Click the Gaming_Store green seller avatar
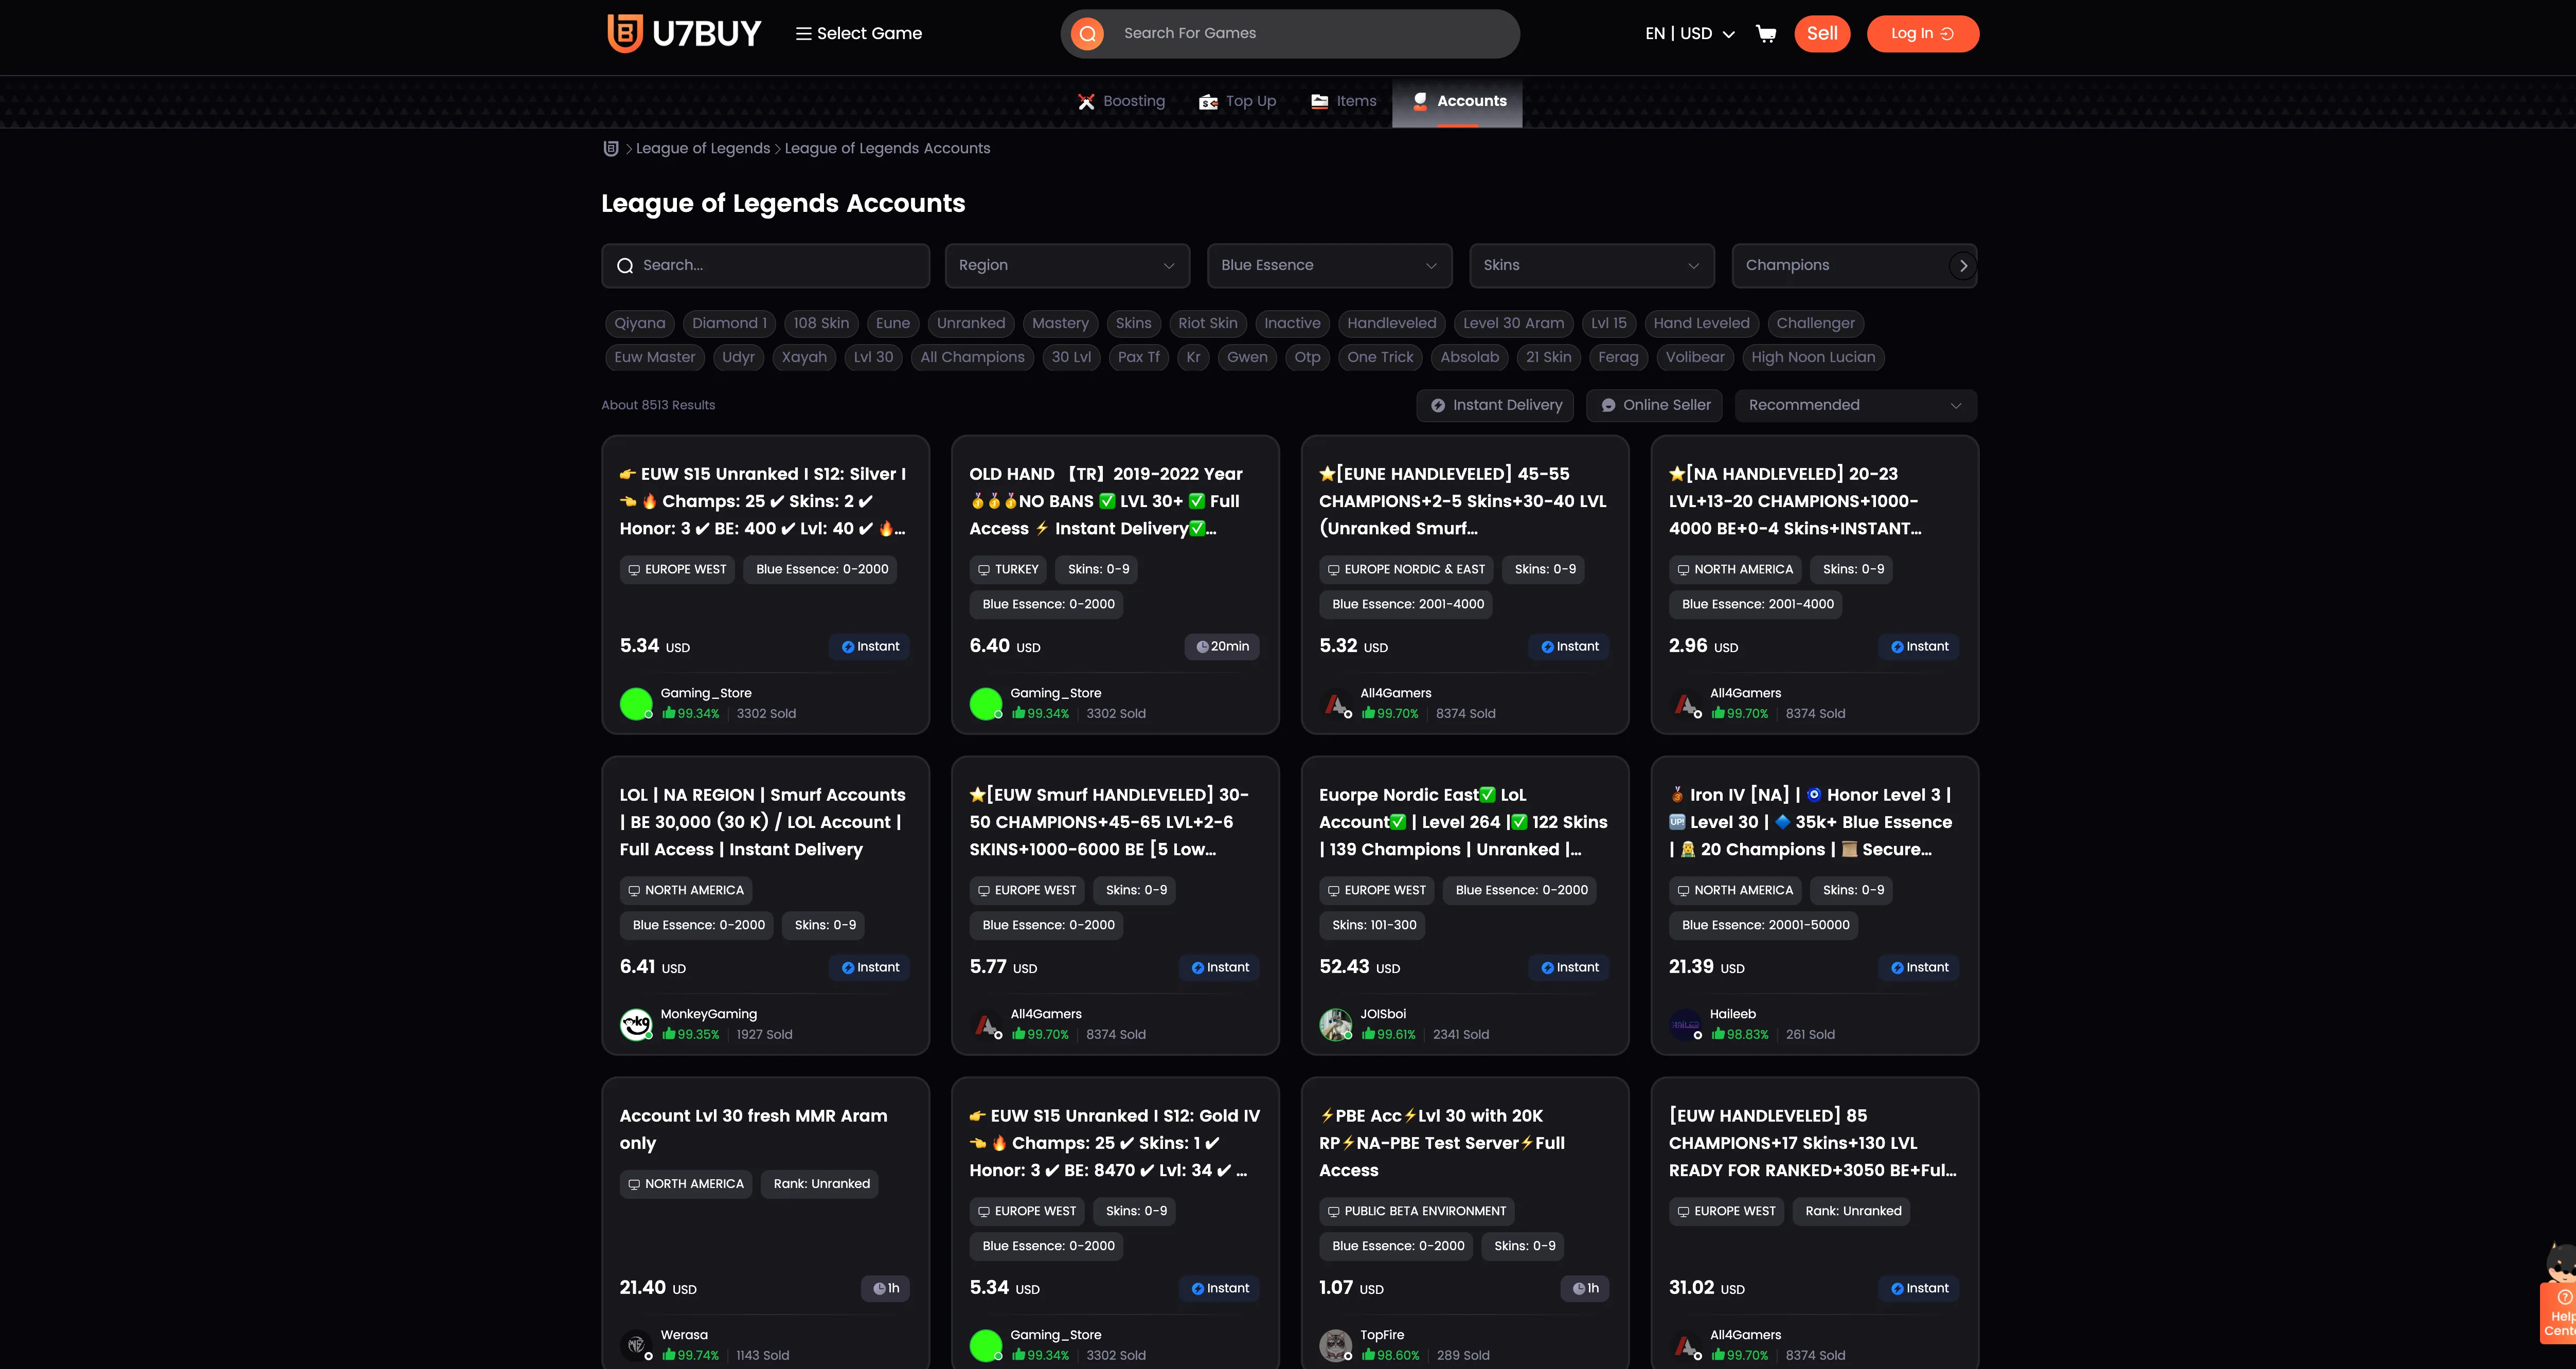Image resolution: width=2576 pixels, height=1369 pixels. (636, 704)
